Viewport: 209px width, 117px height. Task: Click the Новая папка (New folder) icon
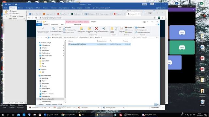(112, 28)
